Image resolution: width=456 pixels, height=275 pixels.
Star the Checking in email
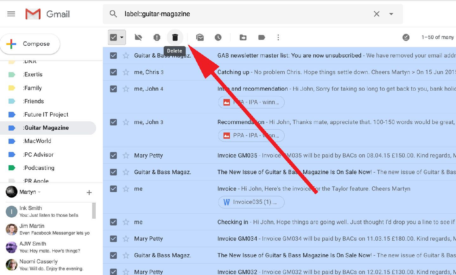(x=126, y=222)
